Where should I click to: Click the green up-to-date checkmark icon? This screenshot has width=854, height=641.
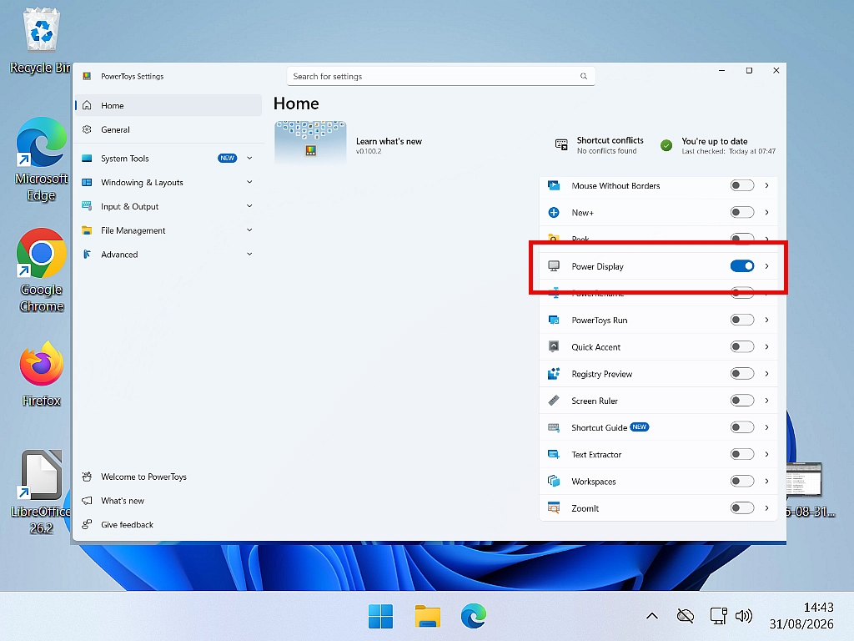pos(666,145)
